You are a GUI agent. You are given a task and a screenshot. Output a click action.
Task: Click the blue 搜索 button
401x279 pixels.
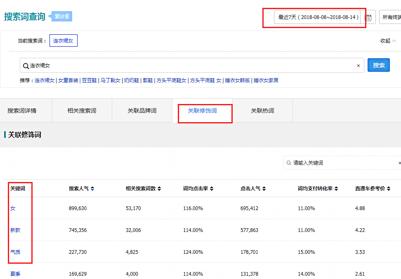coord(379,65)
